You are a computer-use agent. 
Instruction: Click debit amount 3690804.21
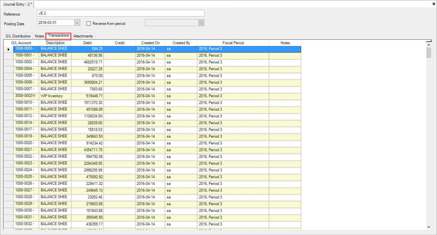(x=87, y=83)
